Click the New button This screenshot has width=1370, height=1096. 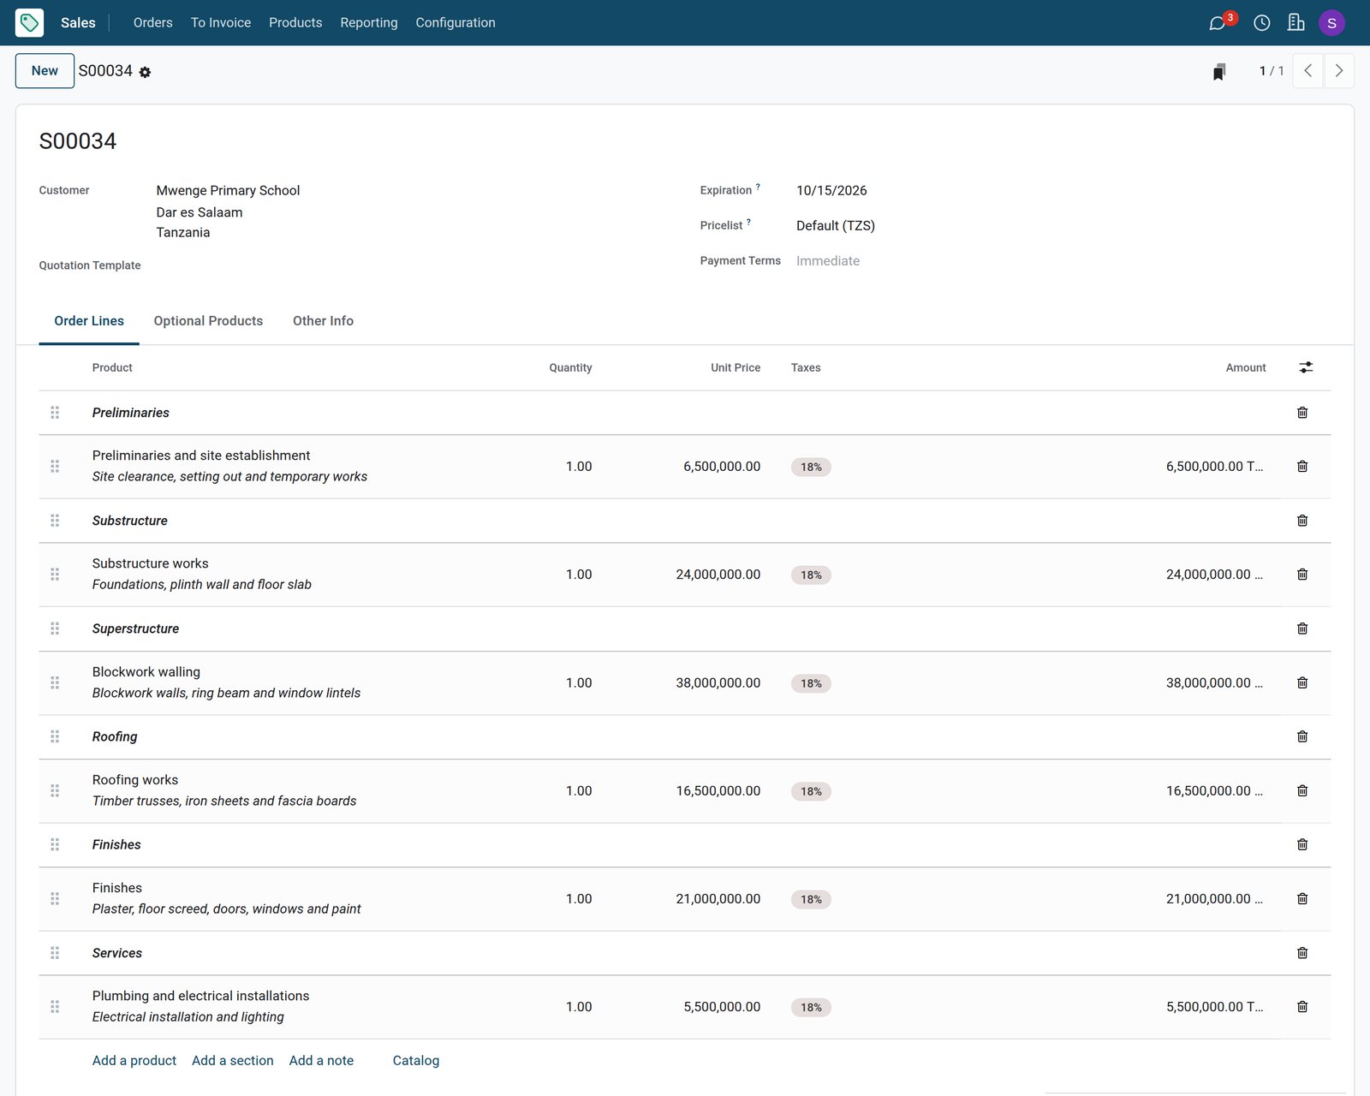point(45,71)
